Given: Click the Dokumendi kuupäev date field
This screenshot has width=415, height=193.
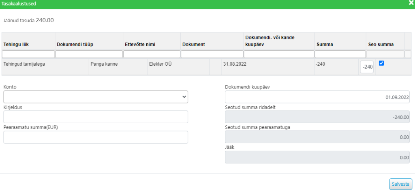Looking at the screenshot, I should (317, 97).
